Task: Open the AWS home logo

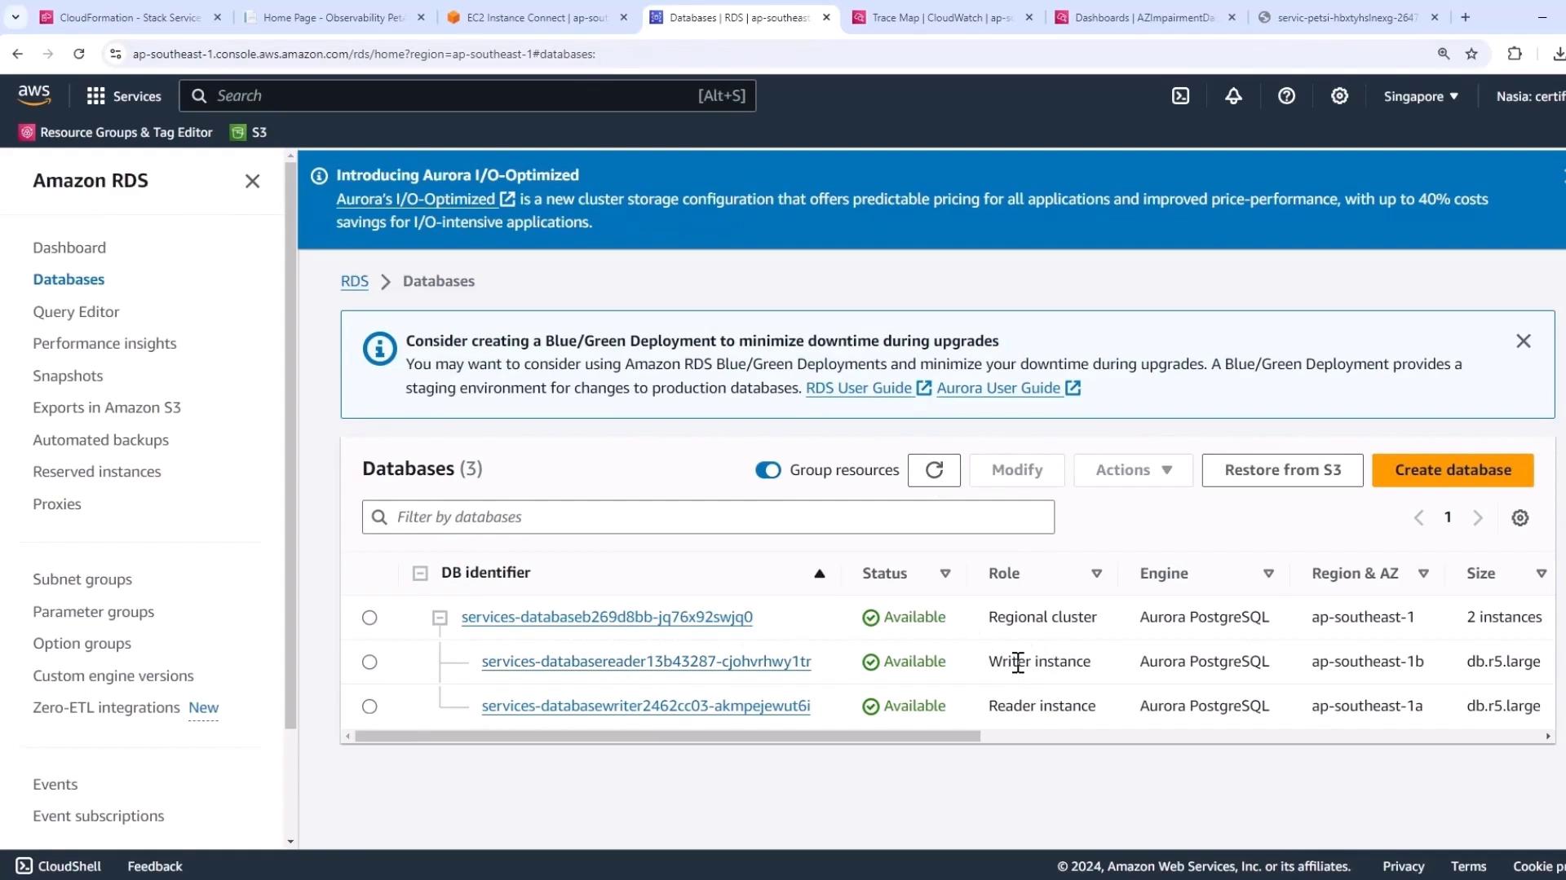Action: [34, 95]
